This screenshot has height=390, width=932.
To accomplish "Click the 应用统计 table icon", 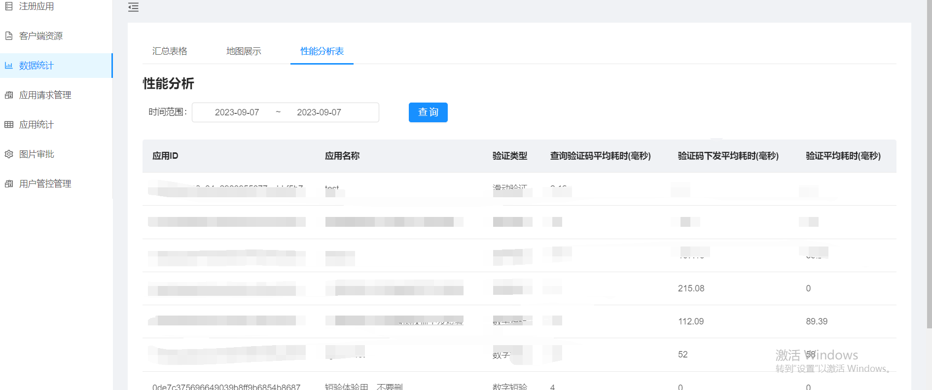I will pos(9,125).
